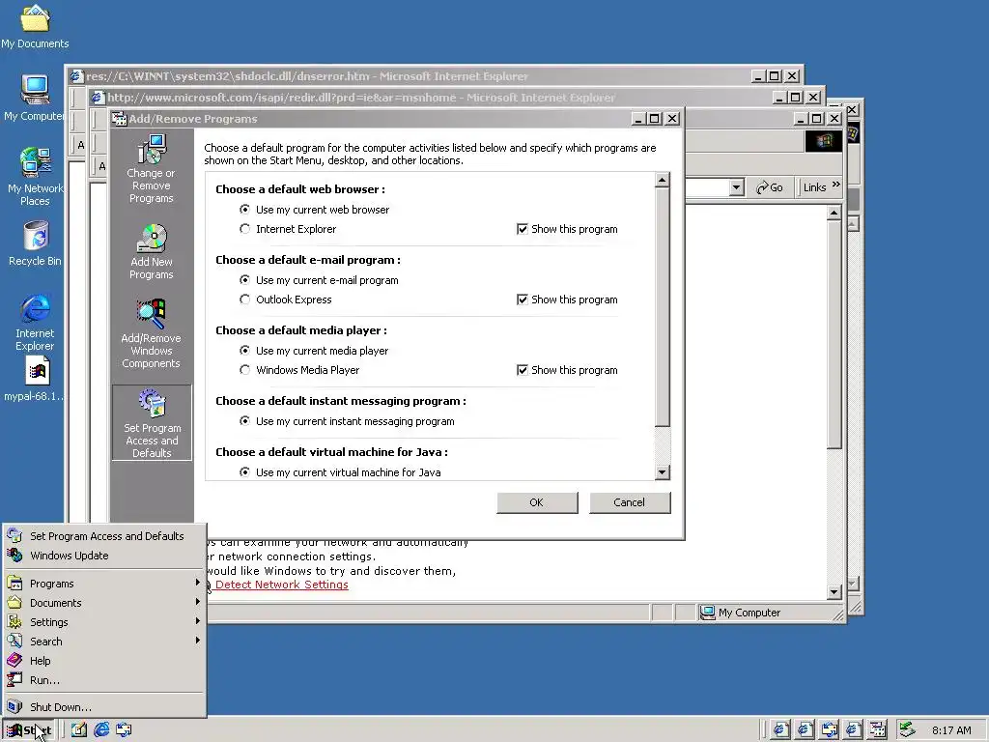
Task: Open Help from Start menu
Action: 104,661
